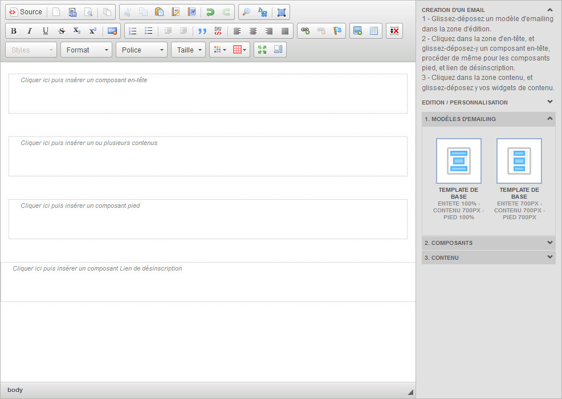
Task: Open the Police font dropdown
Action: click(x=141, y=50)
